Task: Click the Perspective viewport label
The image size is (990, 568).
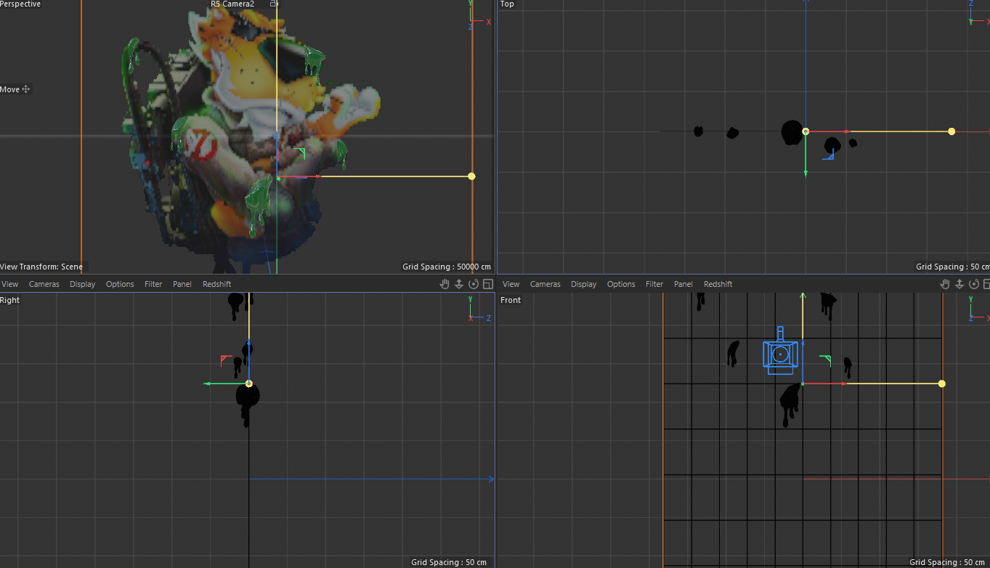Action: pyautogui.click(x=20, y=4)
